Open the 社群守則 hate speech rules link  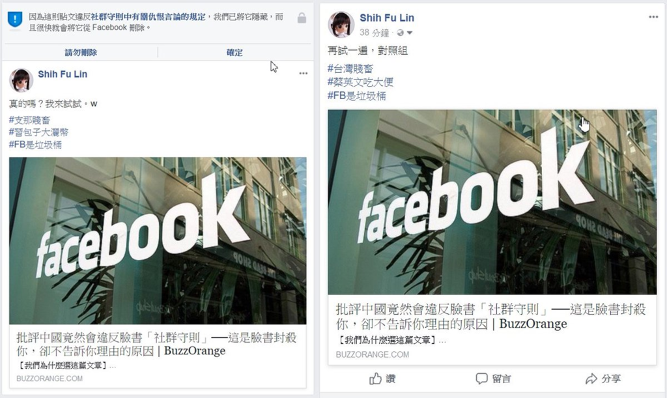[149, 17]
